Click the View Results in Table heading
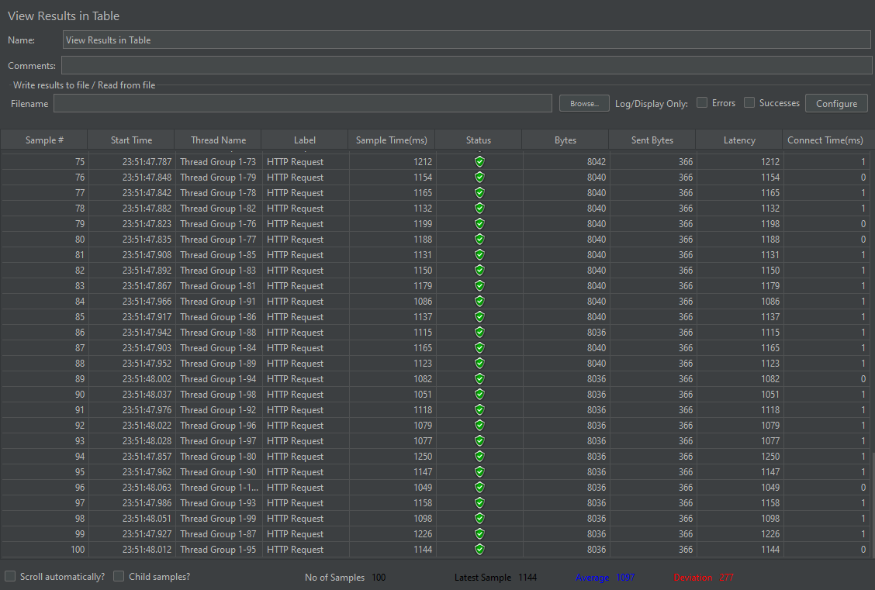This screenshot has height=590, width=875. click(64, 16)
